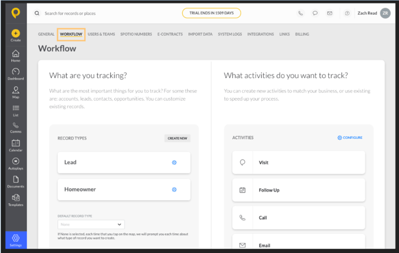Open the Create plus button in sidebar
Screen dimensions: 399x253
coord(15,33)
